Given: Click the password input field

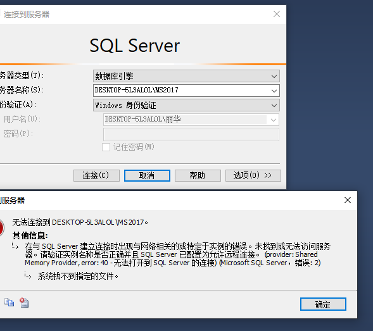Looking at the screenshot, I should (191, 134).
